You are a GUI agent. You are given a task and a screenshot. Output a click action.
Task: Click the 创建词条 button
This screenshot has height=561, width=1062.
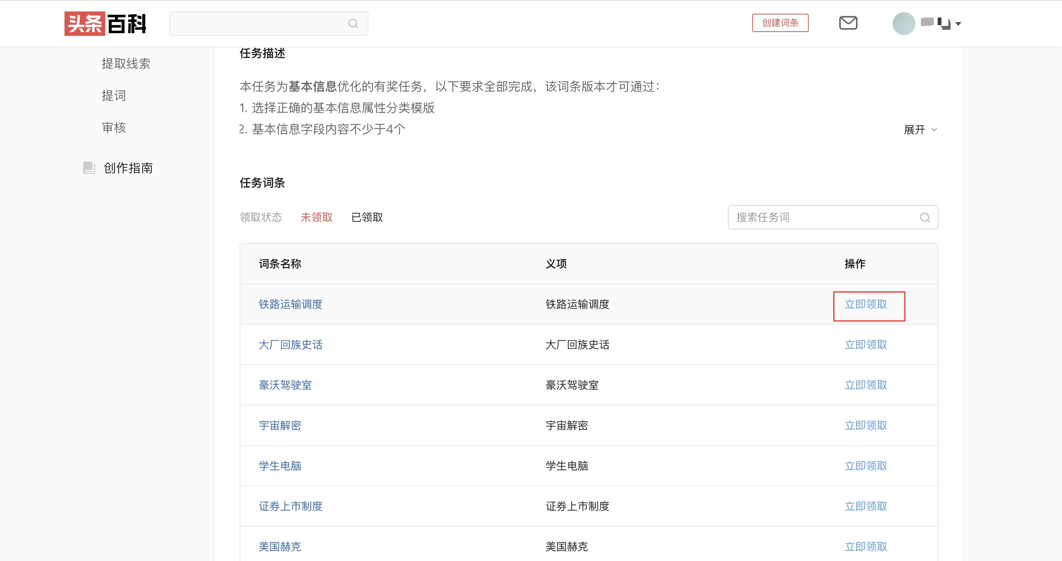click(780, 23)
